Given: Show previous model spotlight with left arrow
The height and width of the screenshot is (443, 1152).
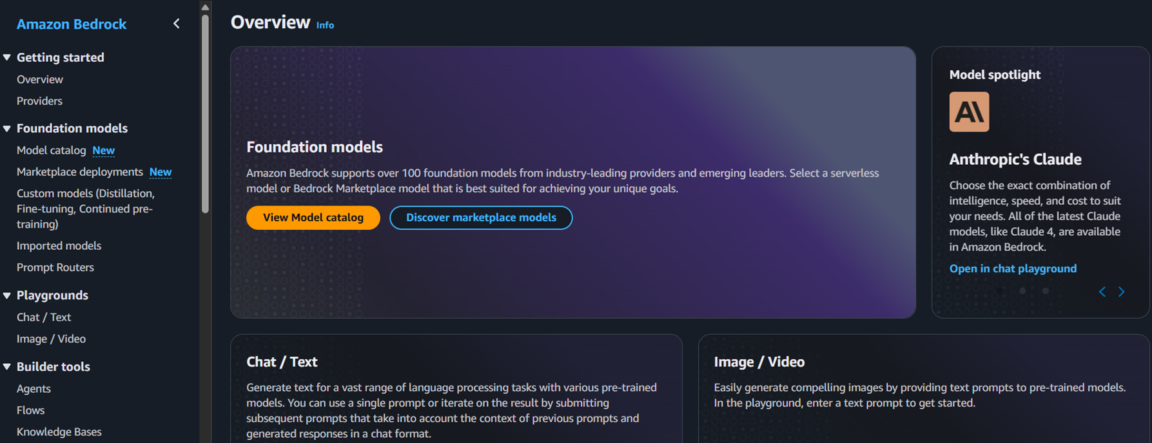Looking at the screenshot, I should 1102,292.
